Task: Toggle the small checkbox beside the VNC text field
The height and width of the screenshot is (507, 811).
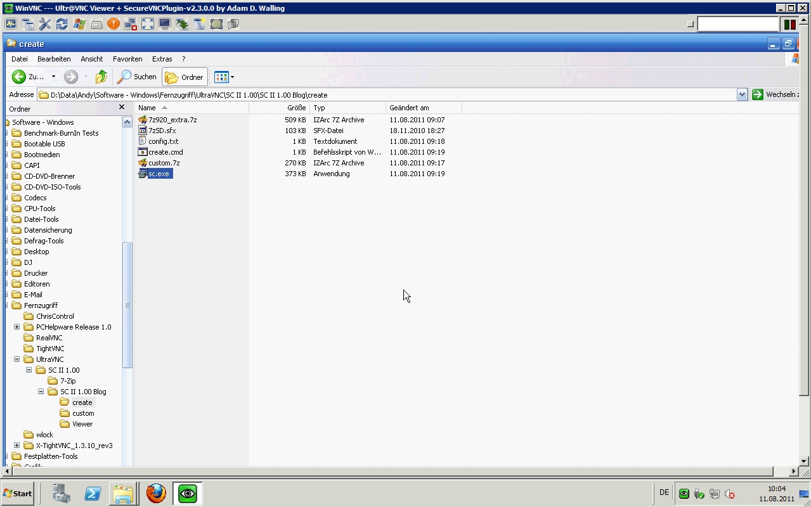Action: 691,24
